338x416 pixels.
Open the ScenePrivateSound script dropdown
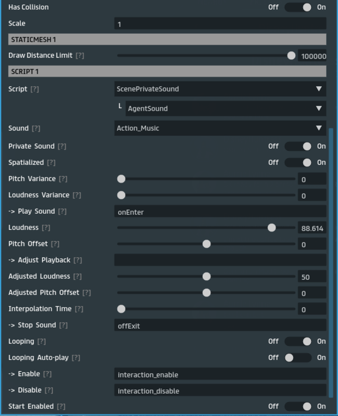point(220,89)
